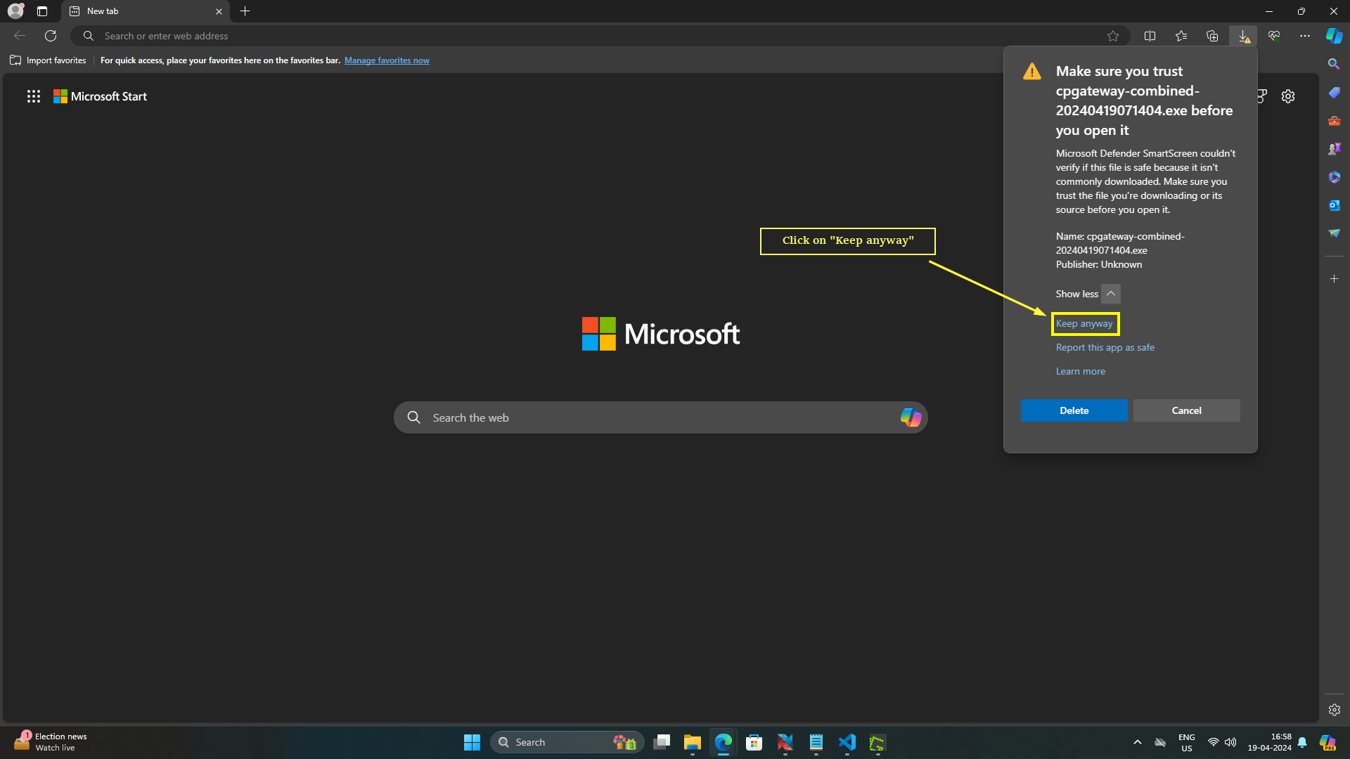This screenshot has height=759, width=1350.
Task: Open sidebar Drop paper plane icon
Action: pos(1334,233)
